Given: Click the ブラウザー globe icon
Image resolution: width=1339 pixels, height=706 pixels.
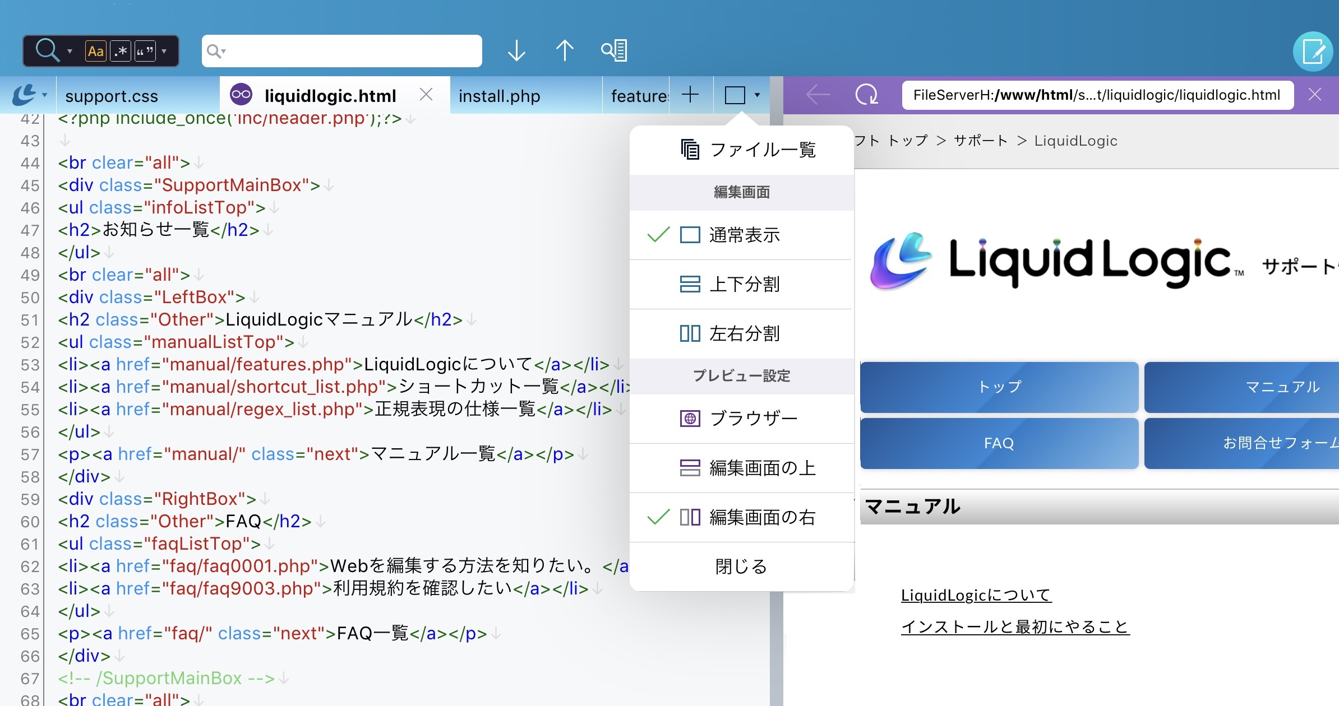Looking at the screenshot, I should pyautogui.click(x=690, y=419).
